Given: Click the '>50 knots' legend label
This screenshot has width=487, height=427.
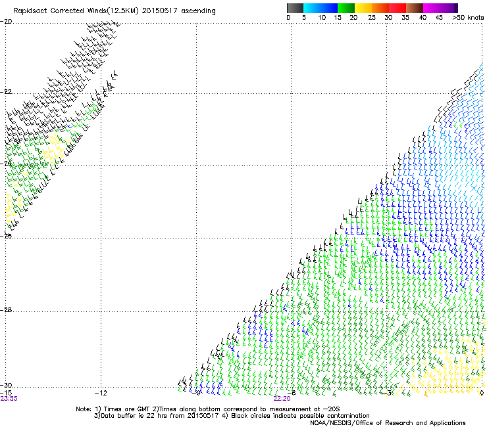Looking at the screenshot, I should (x=468, y=18).
